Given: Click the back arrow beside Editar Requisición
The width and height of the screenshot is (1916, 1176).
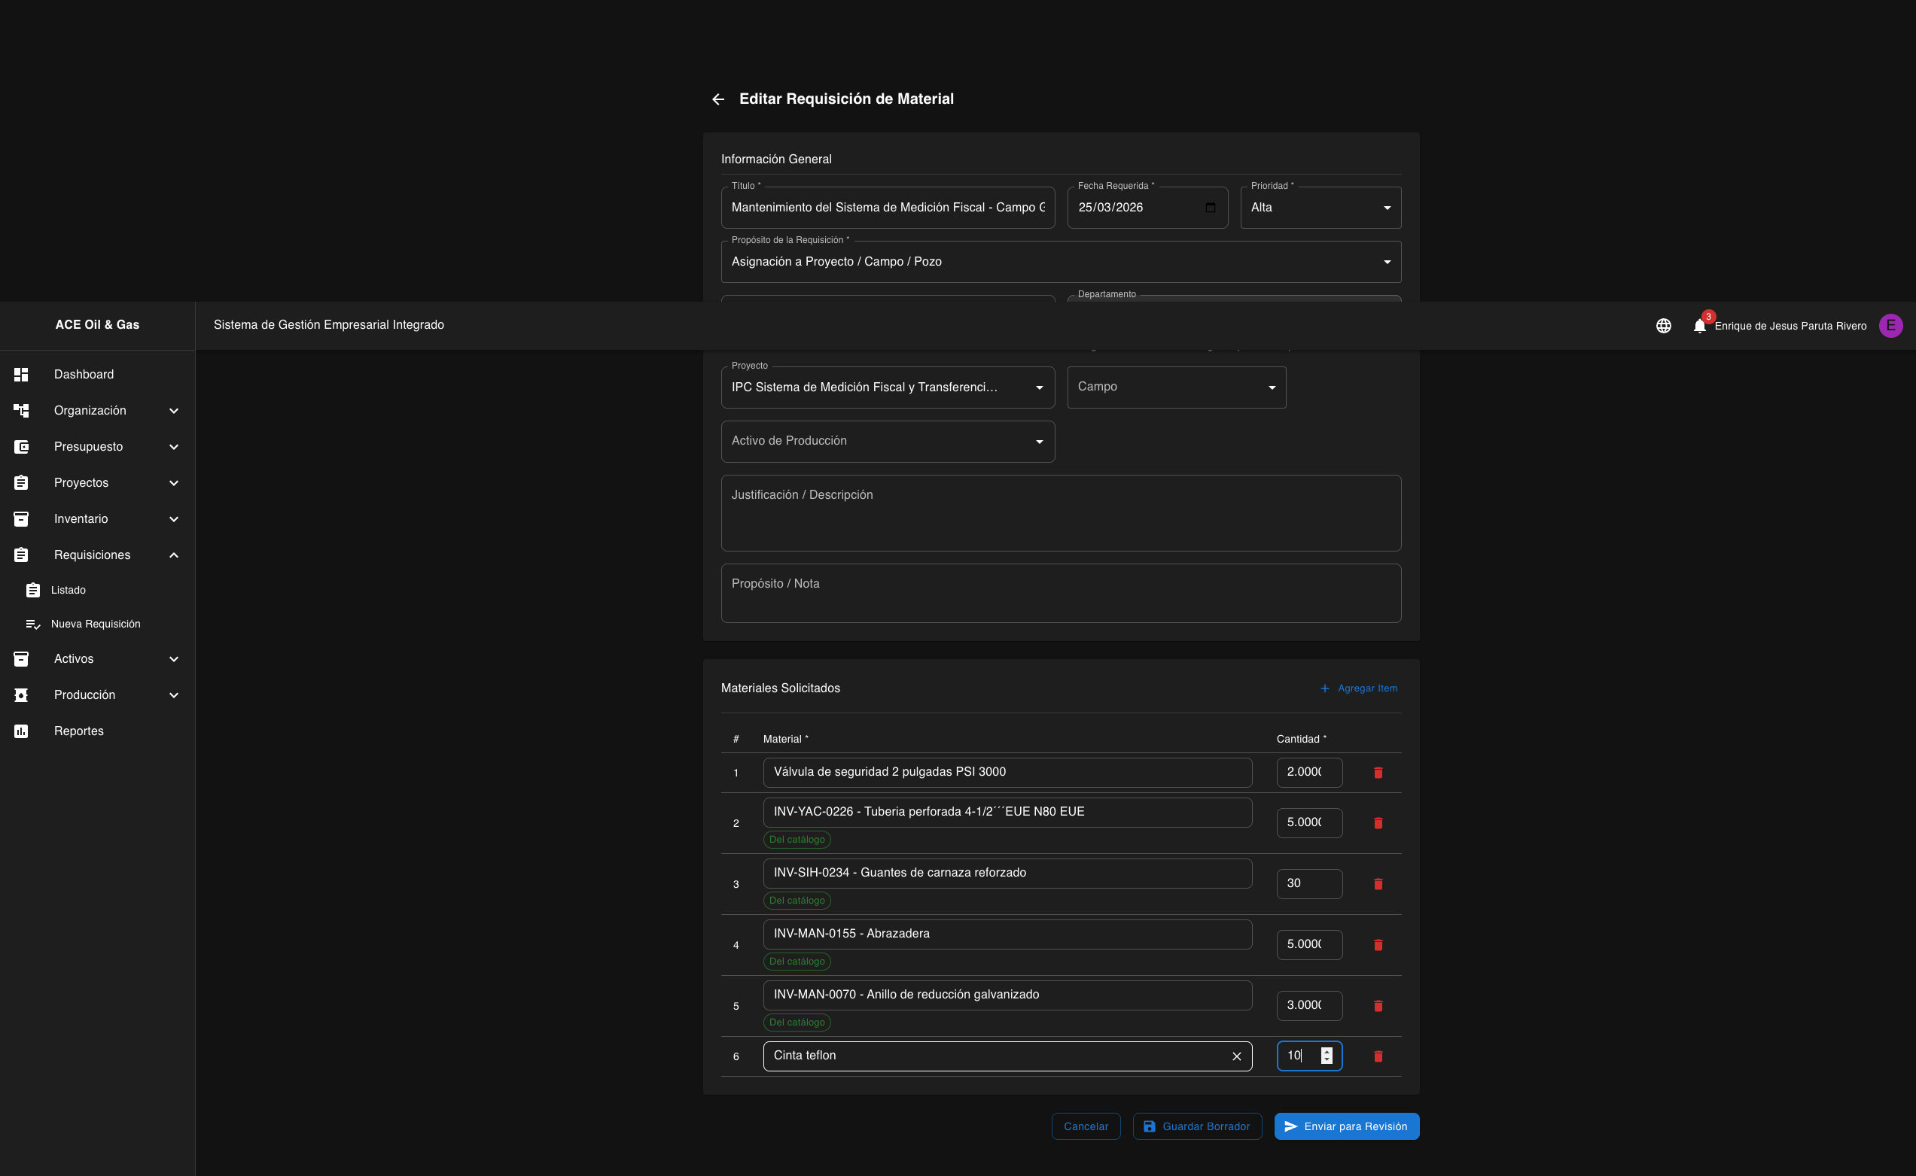Looking at the screenshot, I should pos(717,99).
